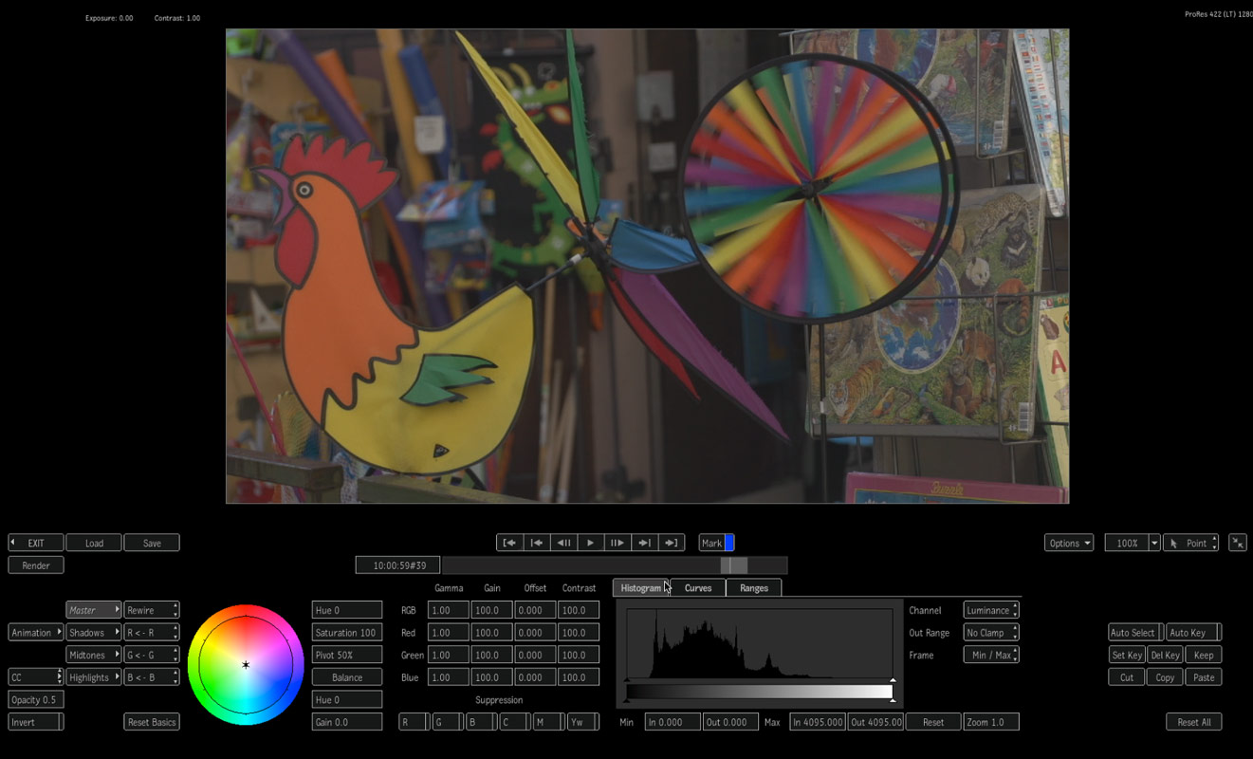Screen dimensions: 1253x759
Task: Select the Point cursor tool
Action: 1190,543
